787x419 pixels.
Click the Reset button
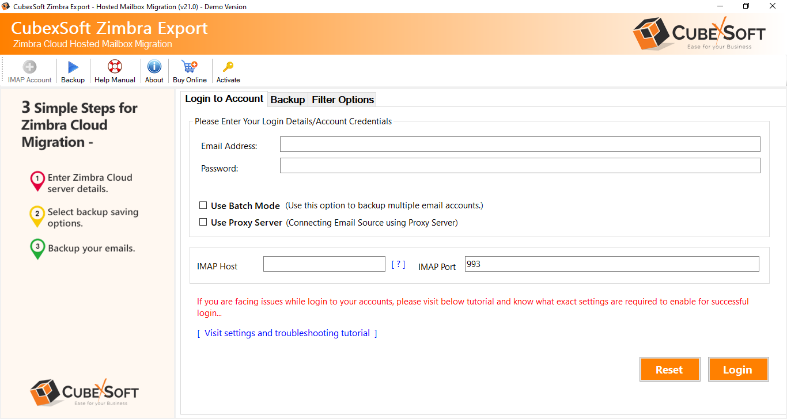pyautogui.click(x=669, y=370)
